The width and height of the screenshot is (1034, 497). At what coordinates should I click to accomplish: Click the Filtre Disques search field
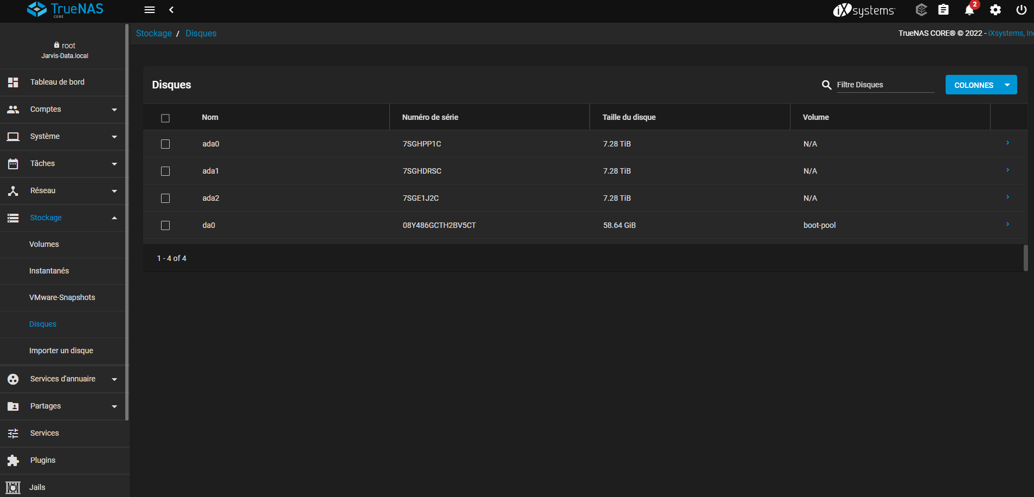tap(885, 85)
